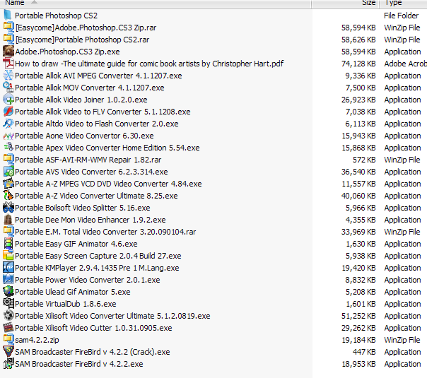Click the 1,601 KB size value
The height and width of the screenshot is (378, 427).
click(x=361, y=304)
